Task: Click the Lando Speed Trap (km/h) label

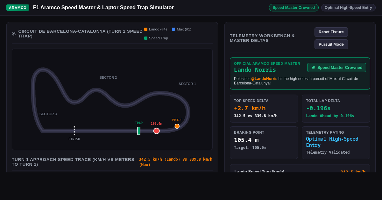Action: pyautogui.click(x=259, y=171)
